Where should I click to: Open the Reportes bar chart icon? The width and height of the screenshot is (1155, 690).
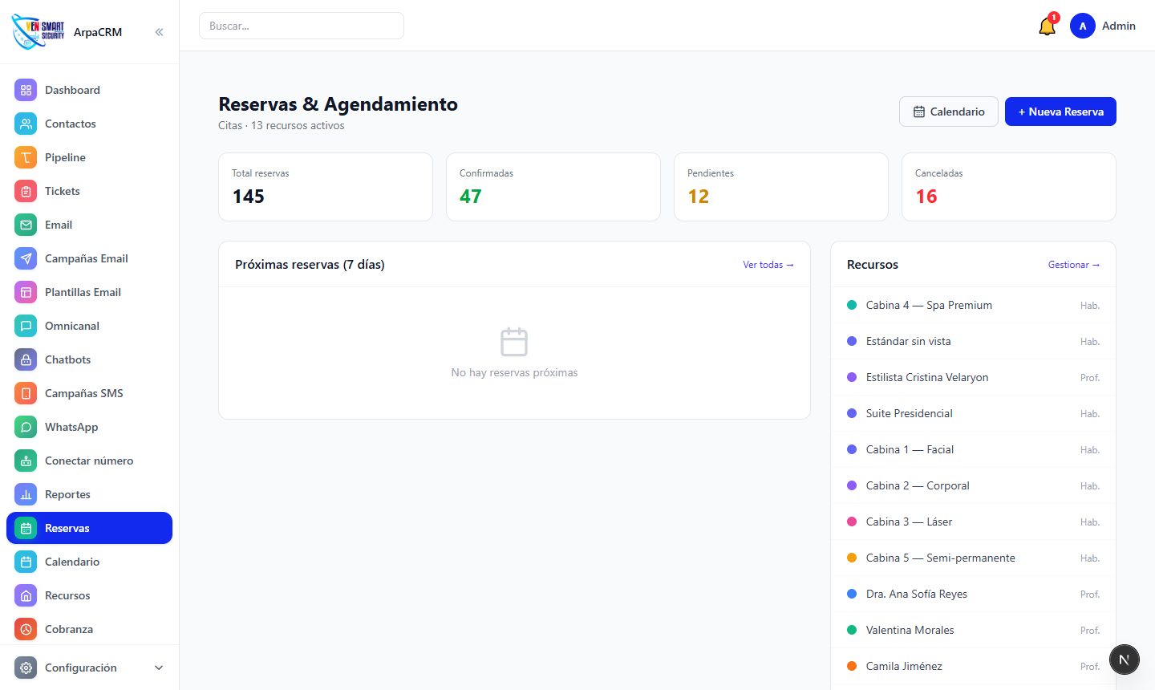pos(26,494)
